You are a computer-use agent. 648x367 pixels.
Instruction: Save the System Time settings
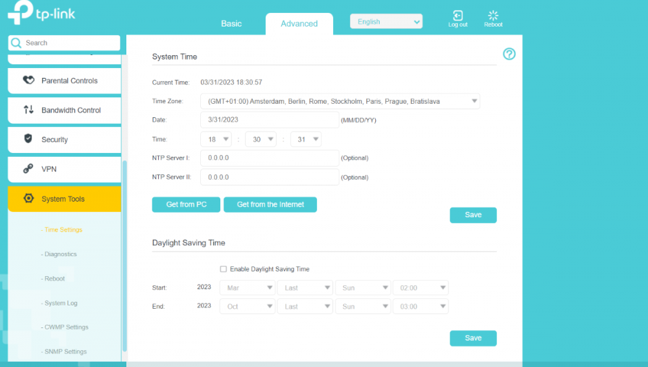coord(473,215)
